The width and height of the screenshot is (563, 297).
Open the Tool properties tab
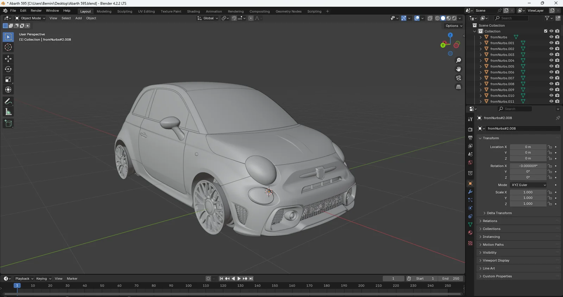point(470,119)
